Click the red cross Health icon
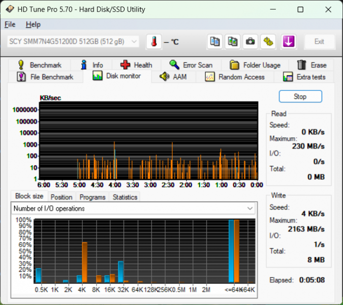 125,65
